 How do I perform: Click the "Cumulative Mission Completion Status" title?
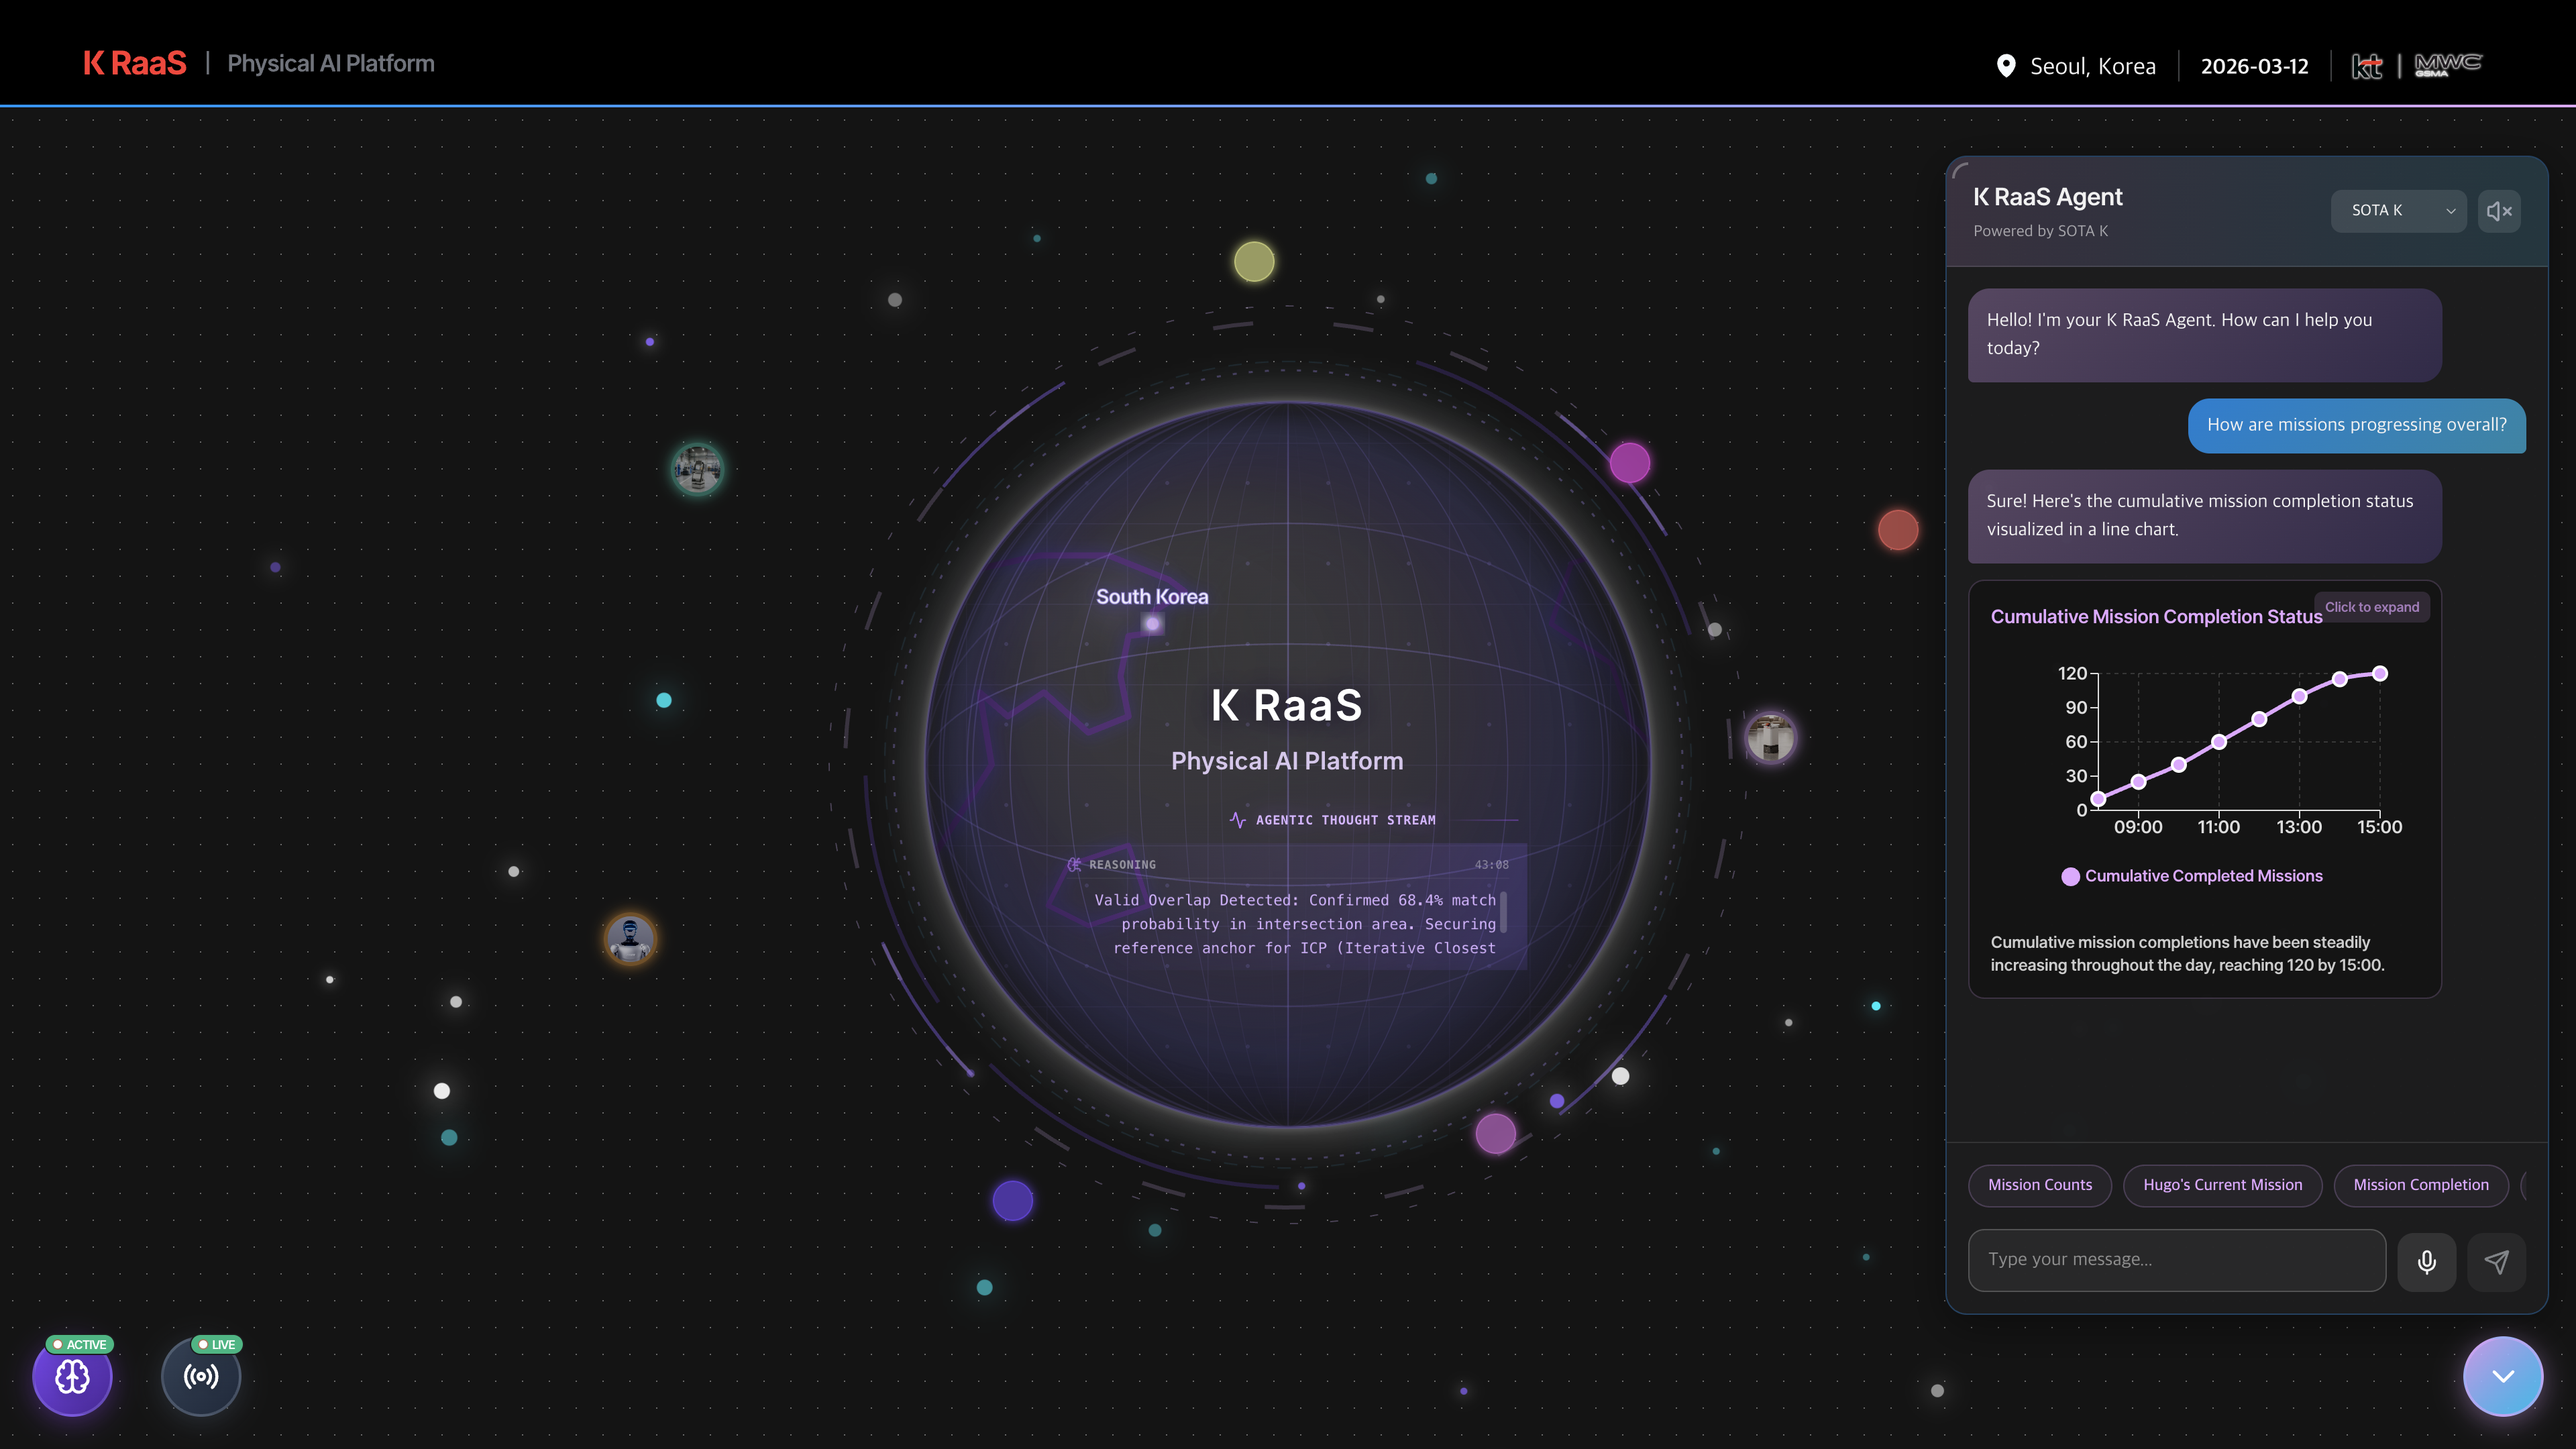2156,617
